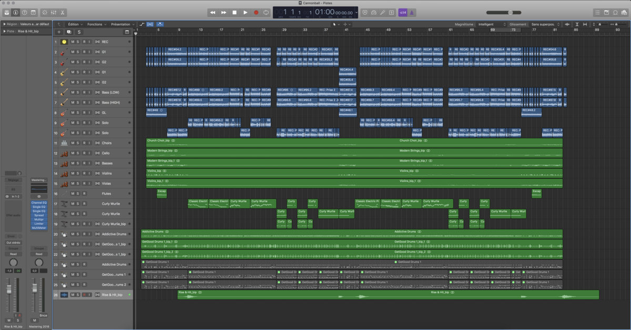Viewport: 631px width, 330px height.
Task: Open the Library panel button
Action: point(6,12)
